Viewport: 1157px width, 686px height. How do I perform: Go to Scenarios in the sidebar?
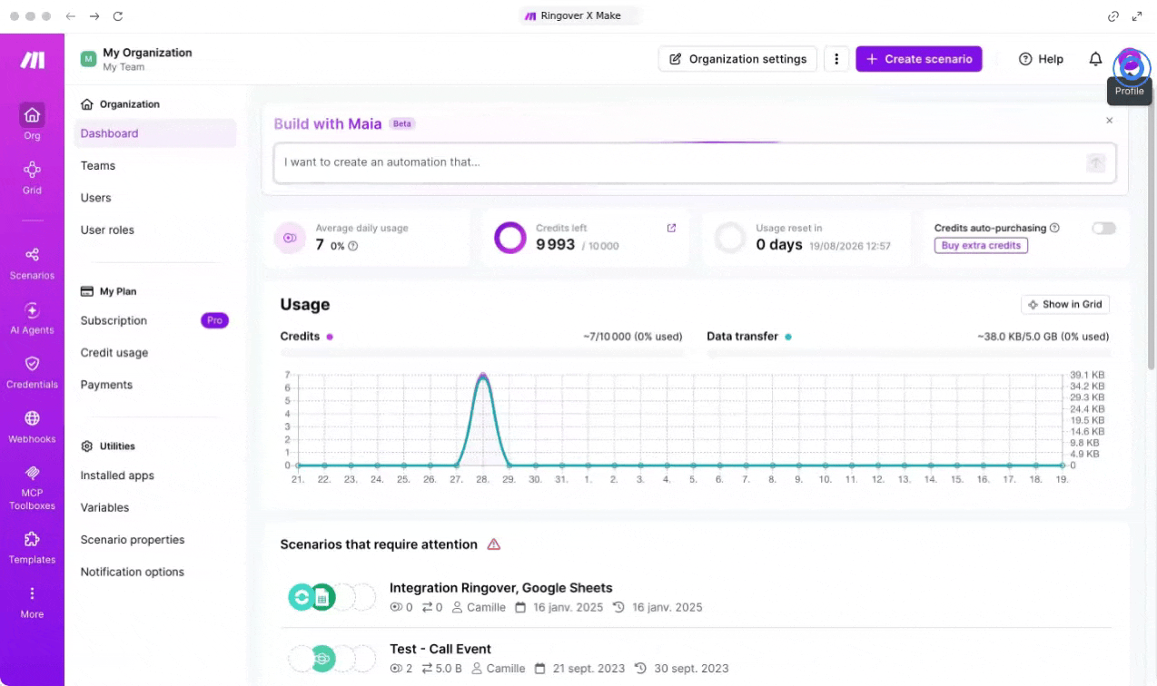point(32,262)
